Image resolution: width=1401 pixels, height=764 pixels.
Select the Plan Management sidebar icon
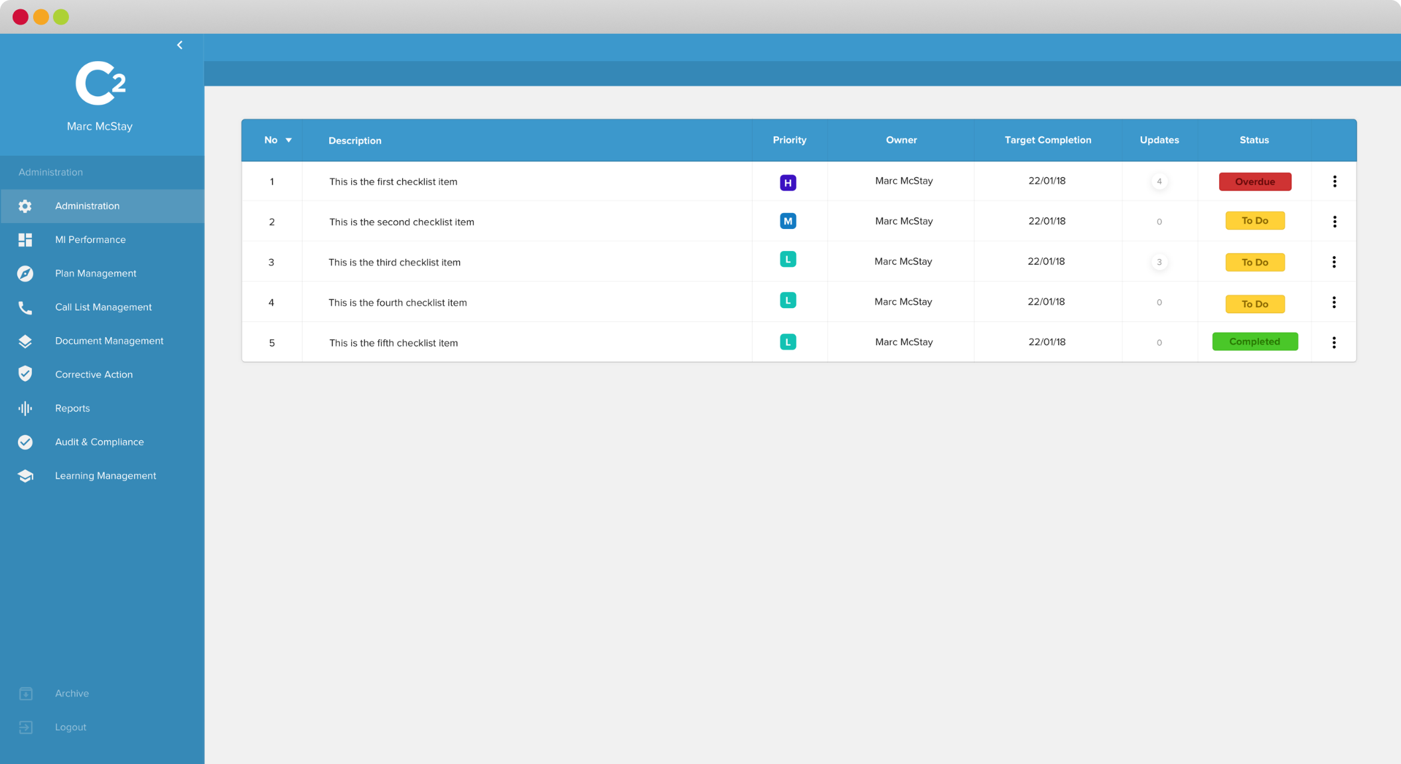(25, 273)
